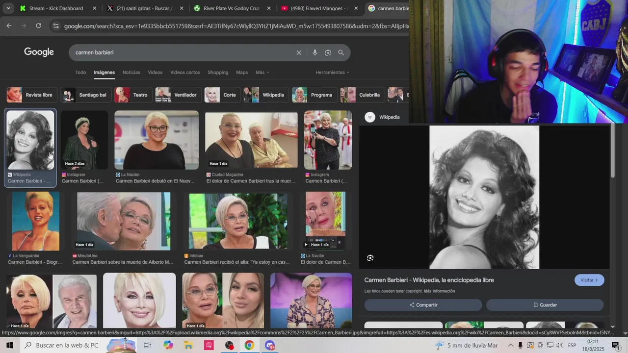Screen dimensions: 628x353
Task: Select the Maps search tab
Action: pos(242,73)
